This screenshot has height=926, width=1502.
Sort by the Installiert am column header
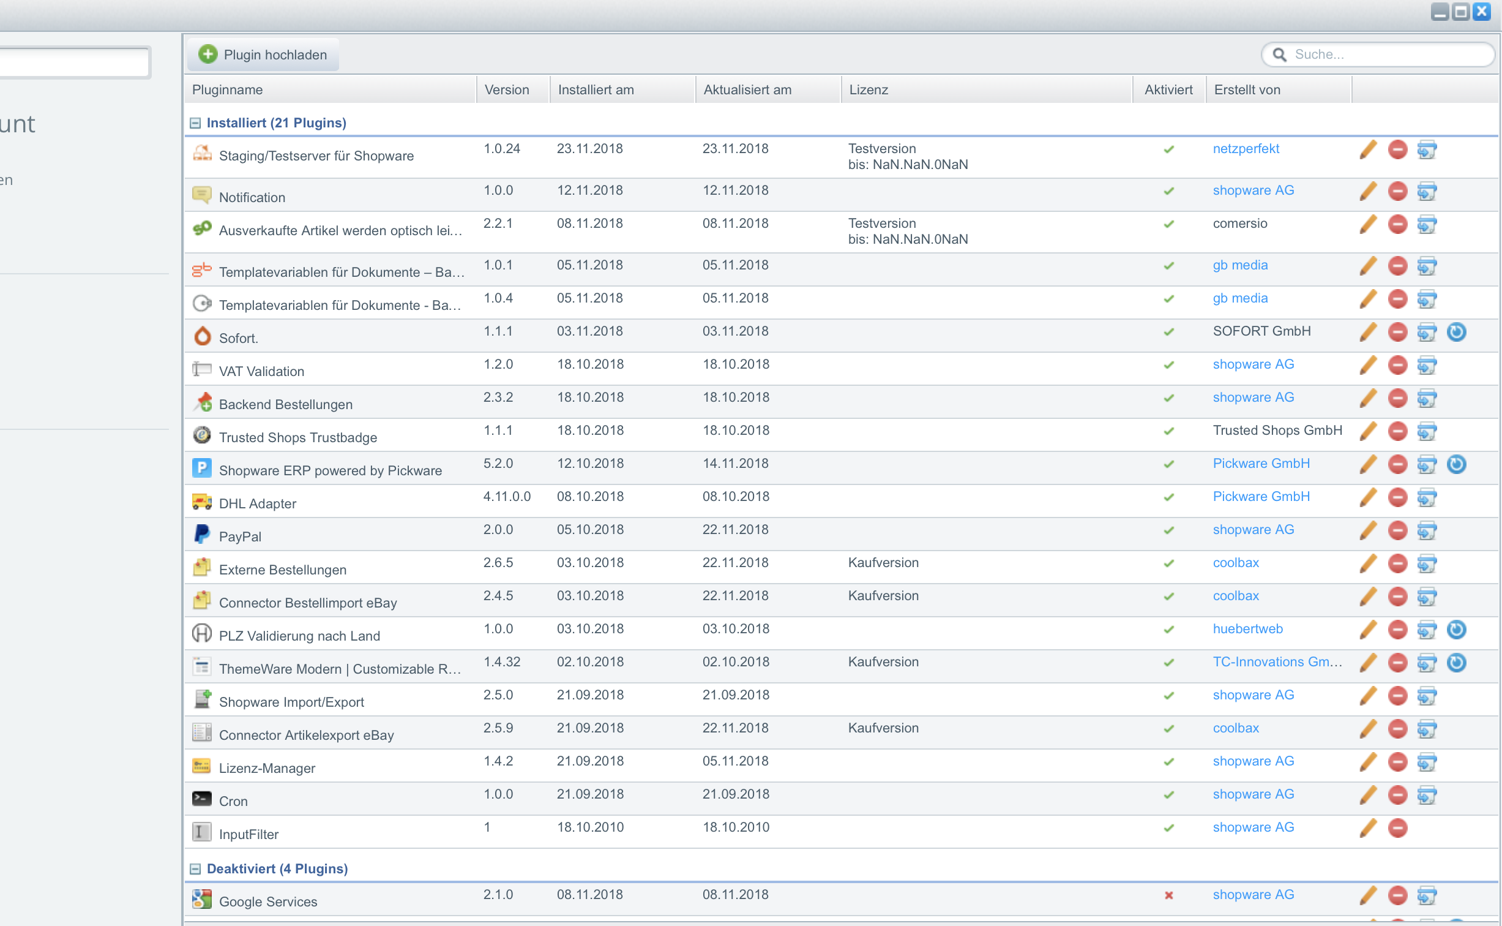point(622,89)
